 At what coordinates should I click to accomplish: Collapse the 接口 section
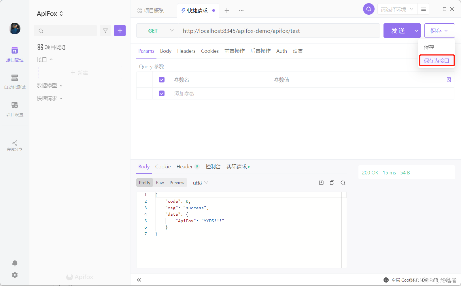[45, 59]
